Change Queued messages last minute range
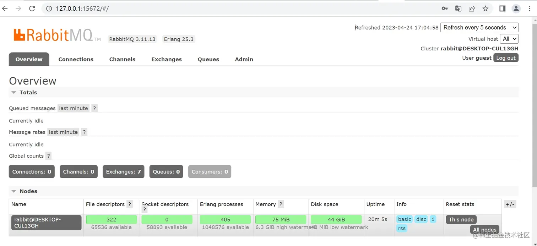The width and height of the screenshot is (537, 246). click(x=74, y=108)
